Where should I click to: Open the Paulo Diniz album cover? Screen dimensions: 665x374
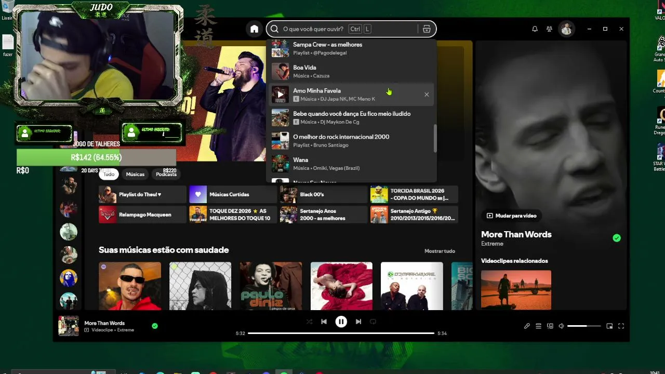point(271,286)
